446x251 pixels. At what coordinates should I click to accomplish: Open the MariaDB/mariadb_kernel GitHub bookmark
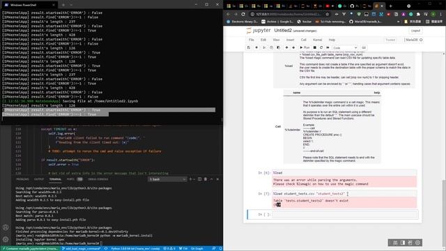pos(365,22)
